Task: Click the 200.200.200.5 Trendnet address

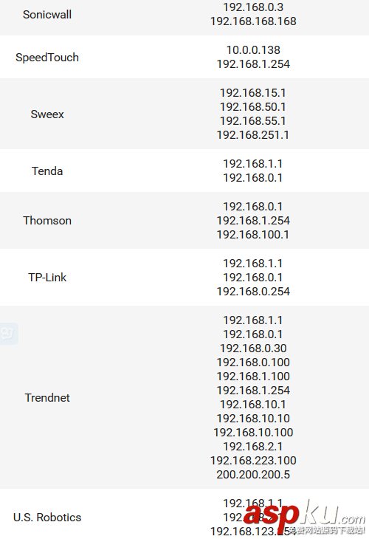Action: click(x=253, y=474)
